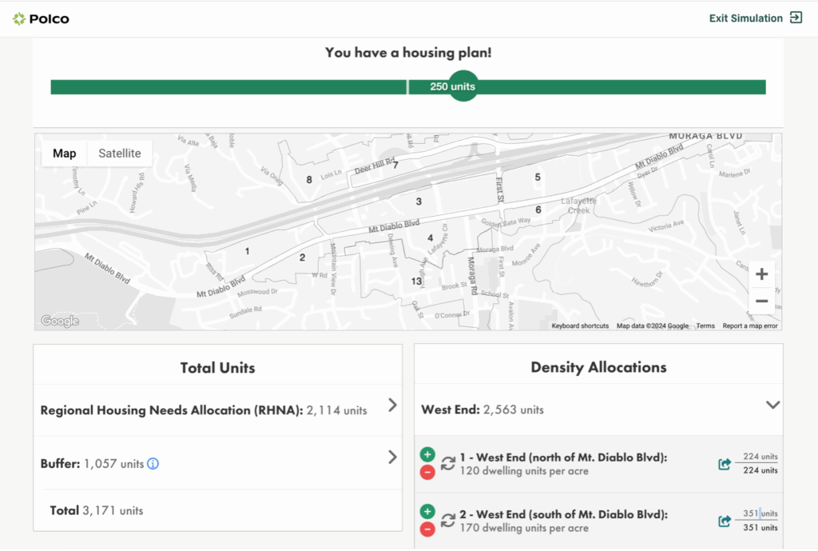The width and height of the screenshot is (818, 551).
Task: Click the red minus for West End north
Action: click(x=427, y=472)
